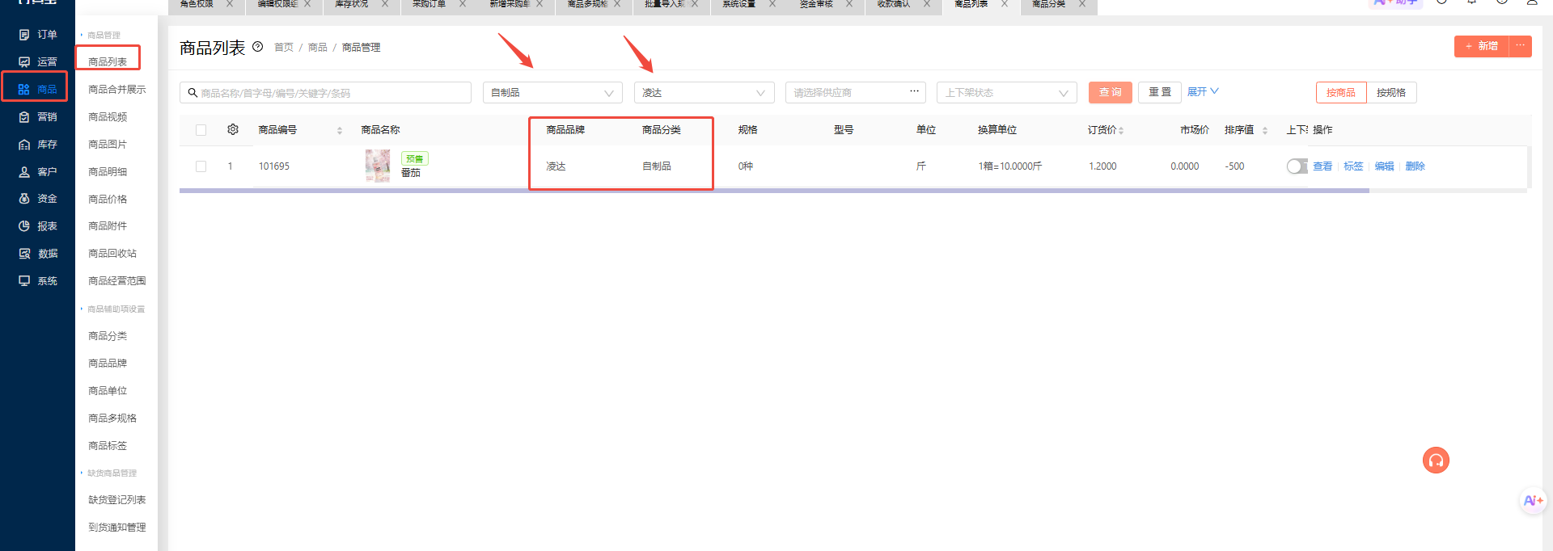Open the 番茄 product thumbnail image
The width and height of the screenshot is (1553, 551).
378,166
